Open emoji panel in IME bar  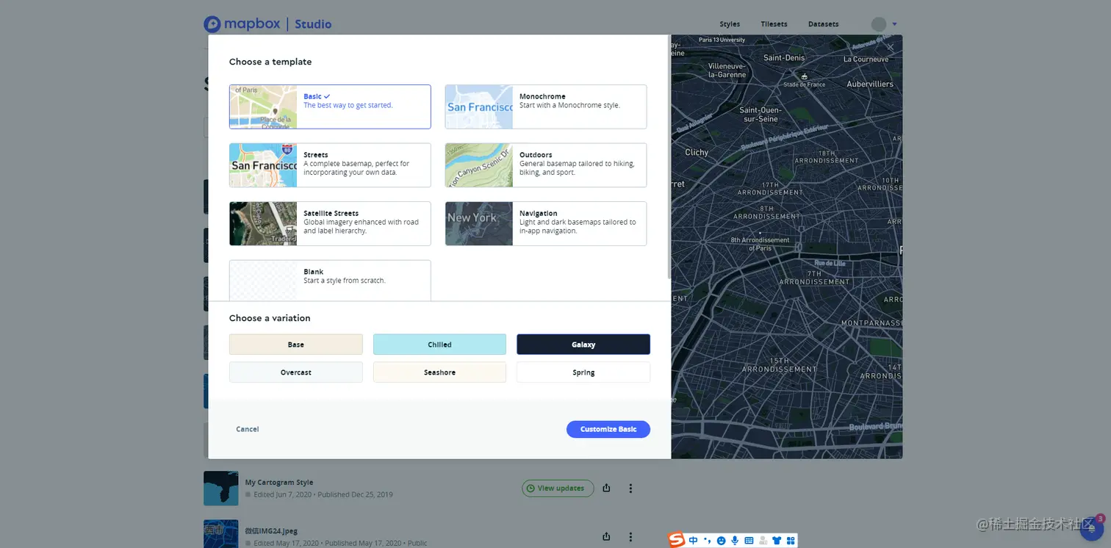721,541
